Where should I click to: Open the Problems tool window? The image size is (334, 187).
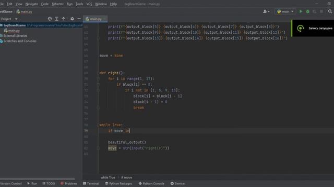pos(69,183)
